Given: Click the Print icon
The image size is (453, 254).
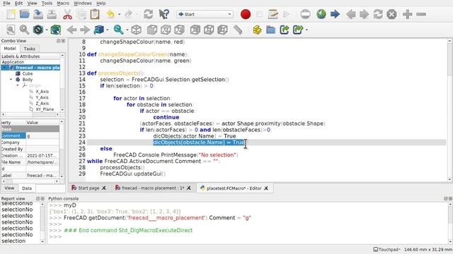Looking at the screenshot, I should pyautogui.click(x=52, y=14).
